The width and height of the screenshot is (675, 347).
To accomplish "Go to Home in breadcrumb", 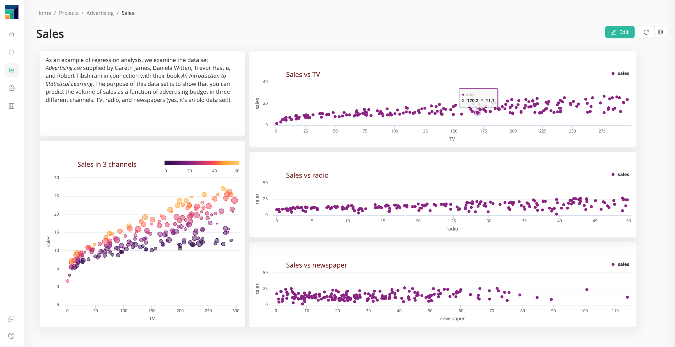I will 43,13.
